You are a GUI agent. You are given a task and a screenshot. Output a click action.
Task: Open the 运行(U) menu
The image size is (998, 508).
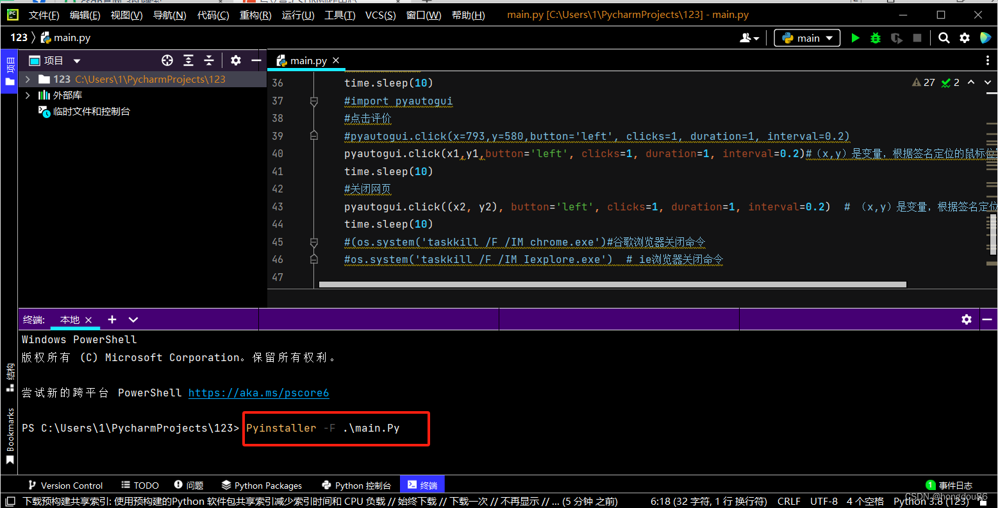(x=297, y=15)
